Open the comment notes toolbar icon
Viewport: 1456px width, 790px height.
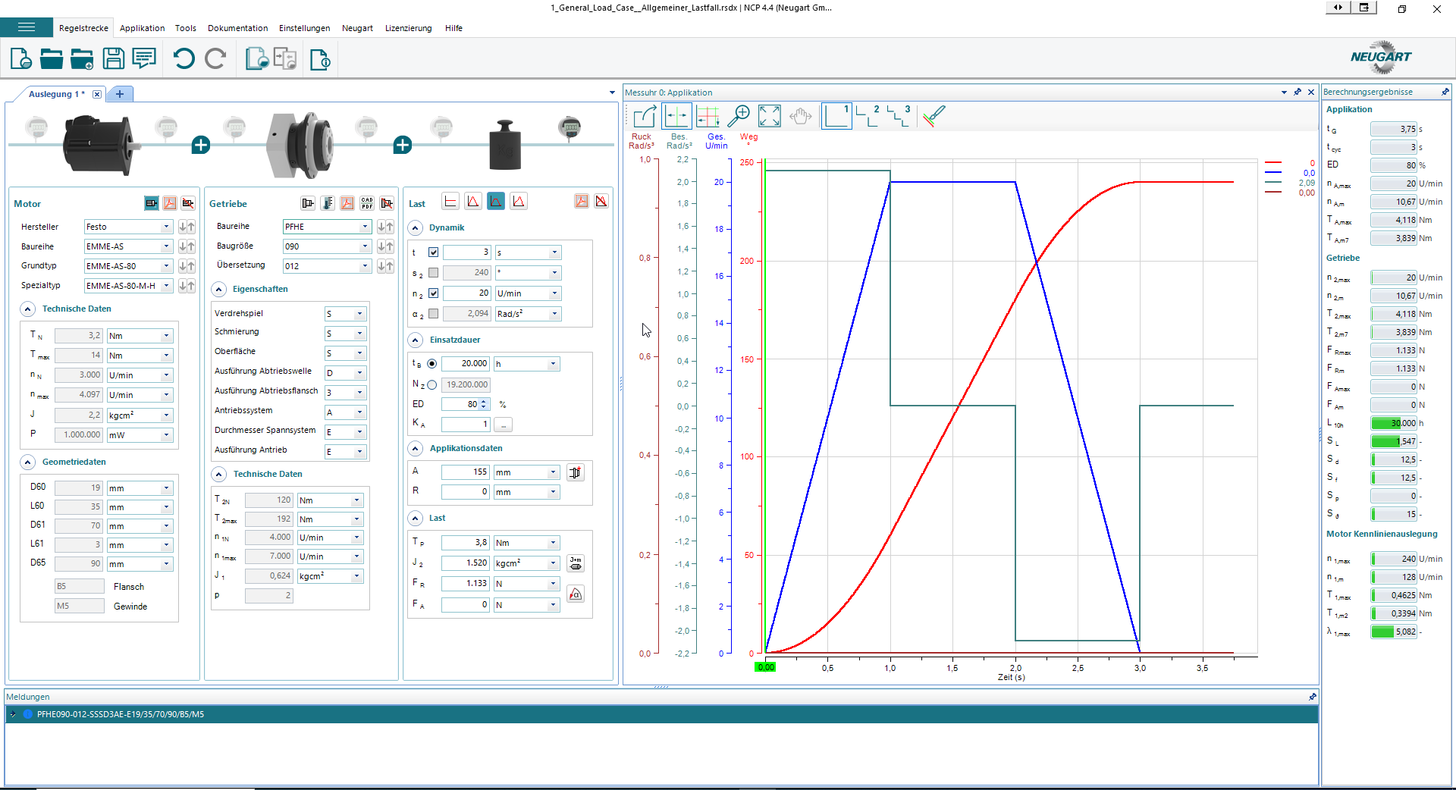click(x=144, y=58)
